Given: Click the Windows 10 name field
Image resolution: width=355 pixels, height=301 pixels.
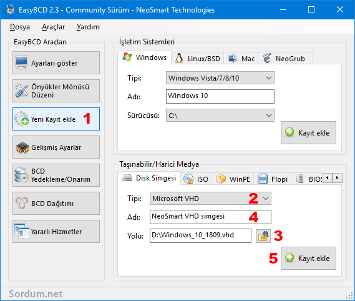Looking at the screenshot, I should pos(220,96).
